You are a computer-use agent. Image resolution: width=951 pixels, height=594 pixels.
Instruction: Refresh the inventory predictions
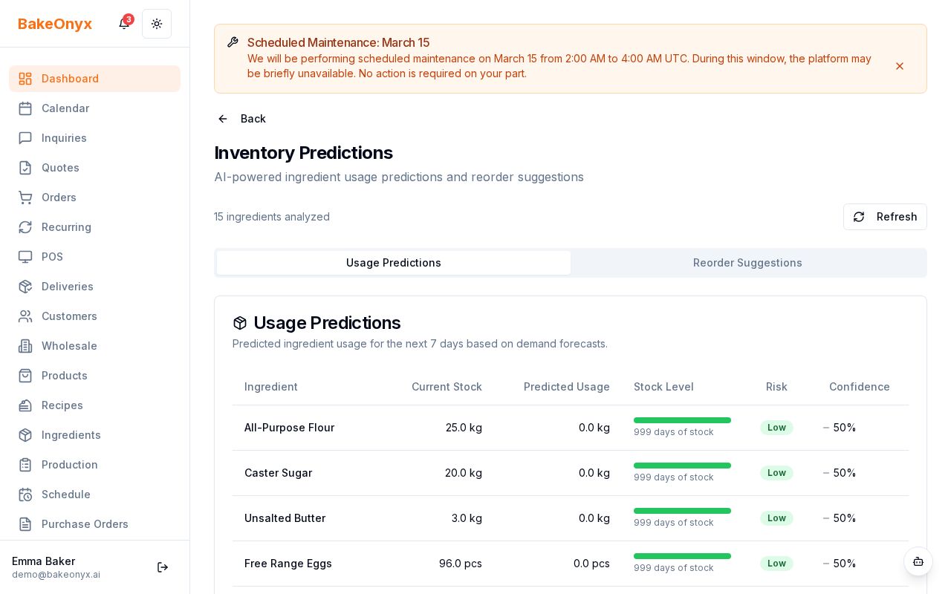click(885, 217)
